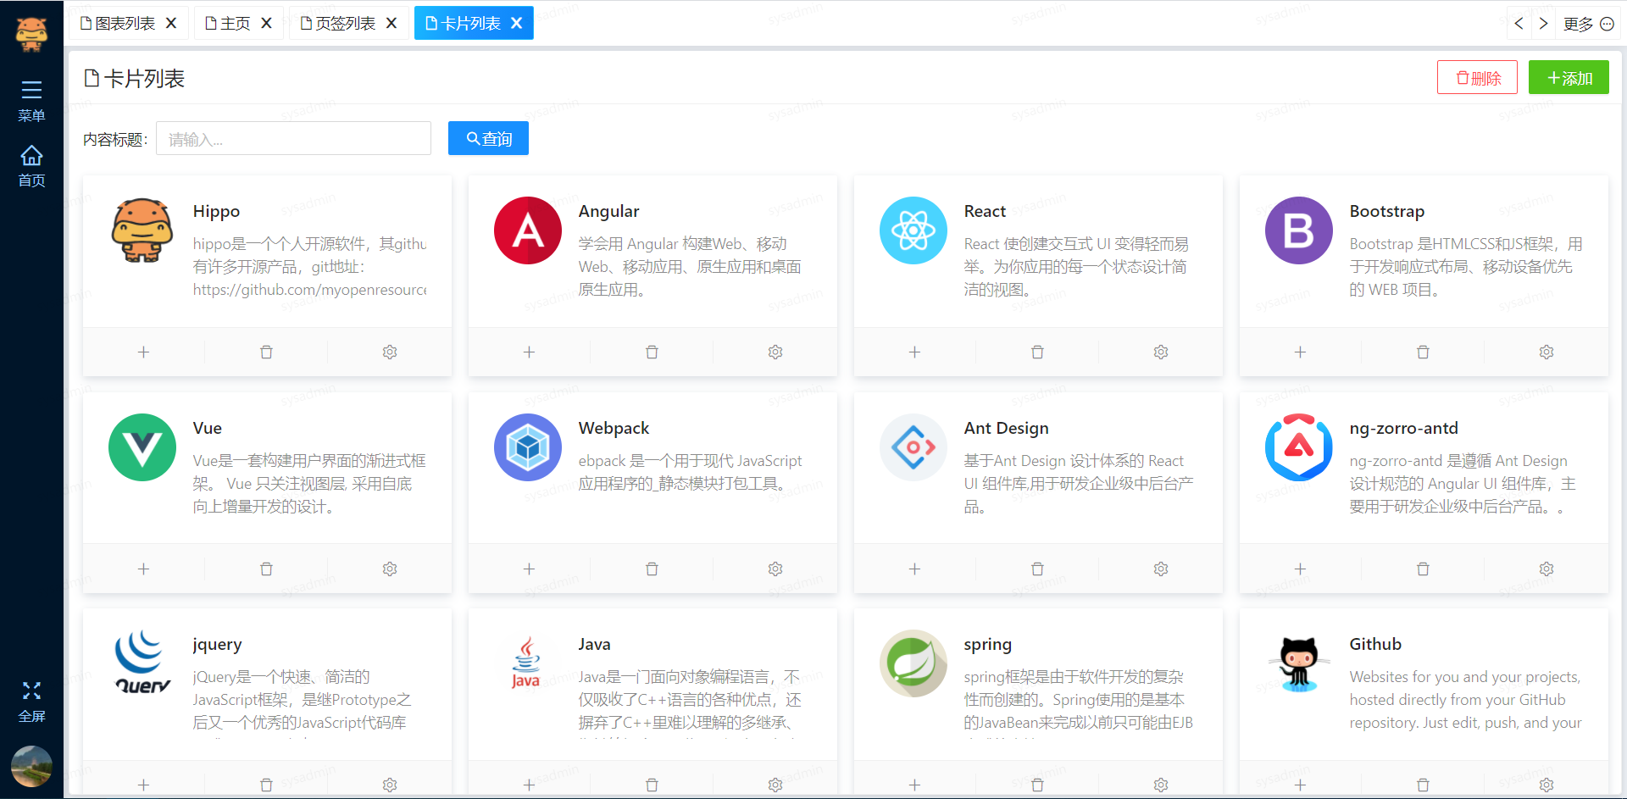This screenshot has width=1627, height=799.
Task: Click the Angular logo avatar
Action: tap(528, 230)
